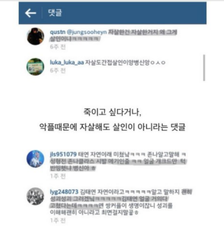Open luka_luka_aa's avatar
The width and height of the screenshot is (224, 243).
tap(35, 67)
